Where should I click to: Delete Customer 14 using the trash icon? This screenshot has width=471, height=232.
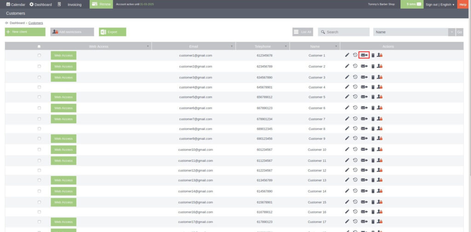tap(373, 191)
